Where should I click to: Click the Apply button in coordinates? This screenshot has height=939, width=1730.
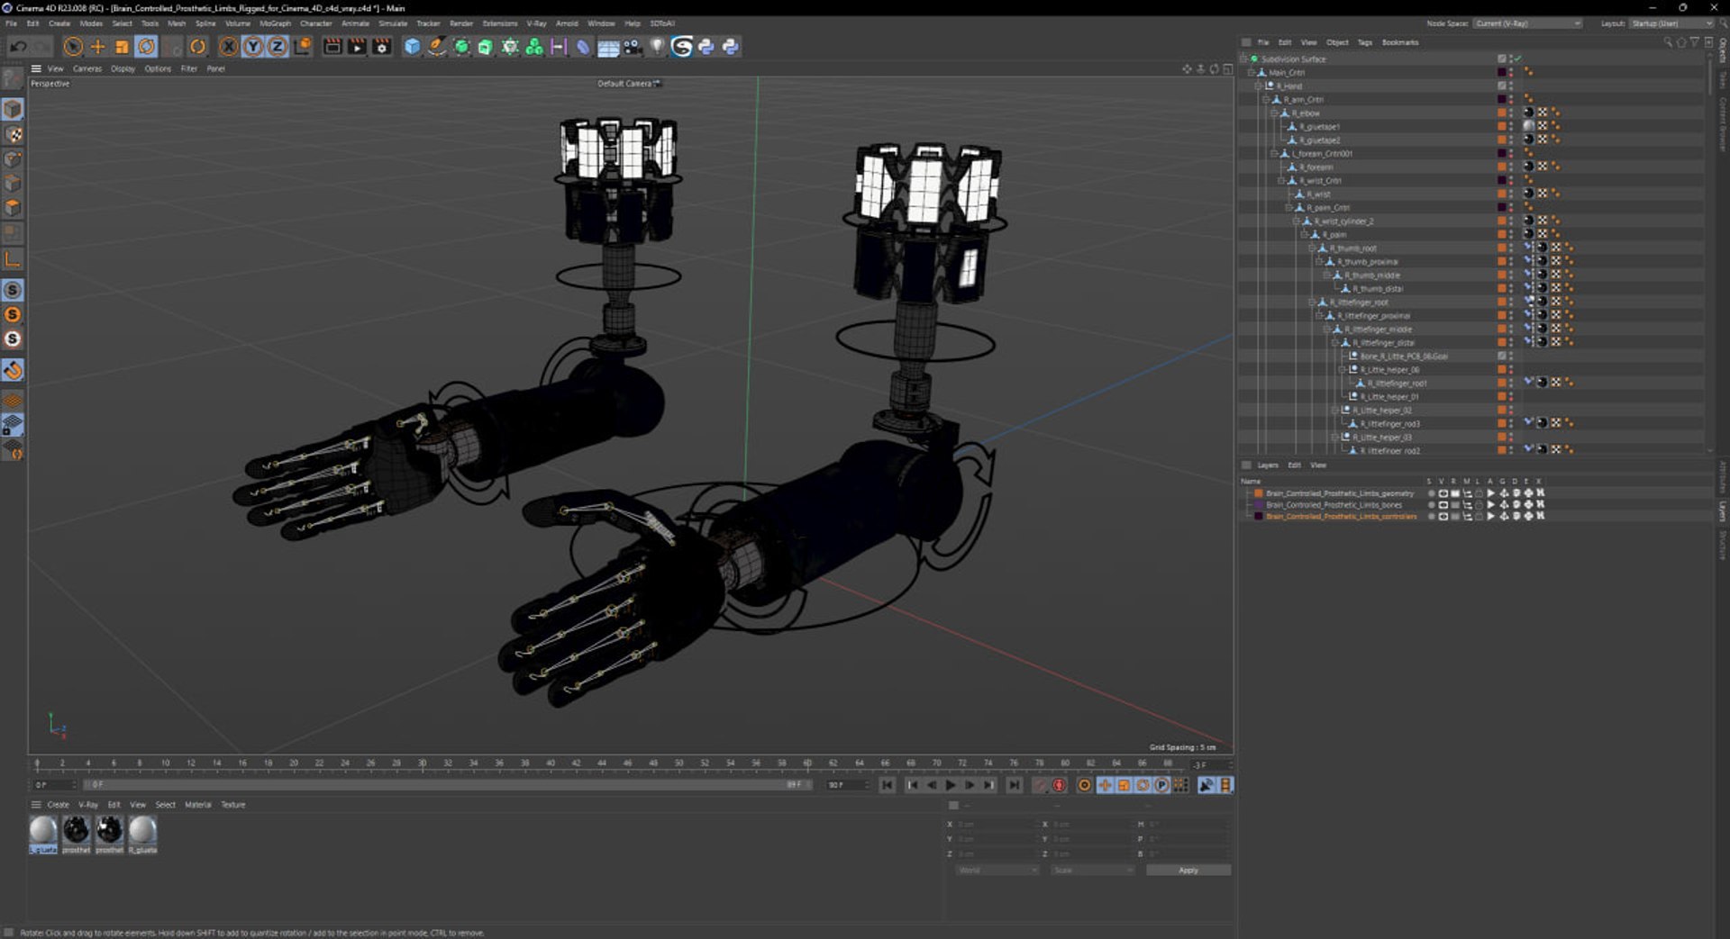[x=1188, y=871]
